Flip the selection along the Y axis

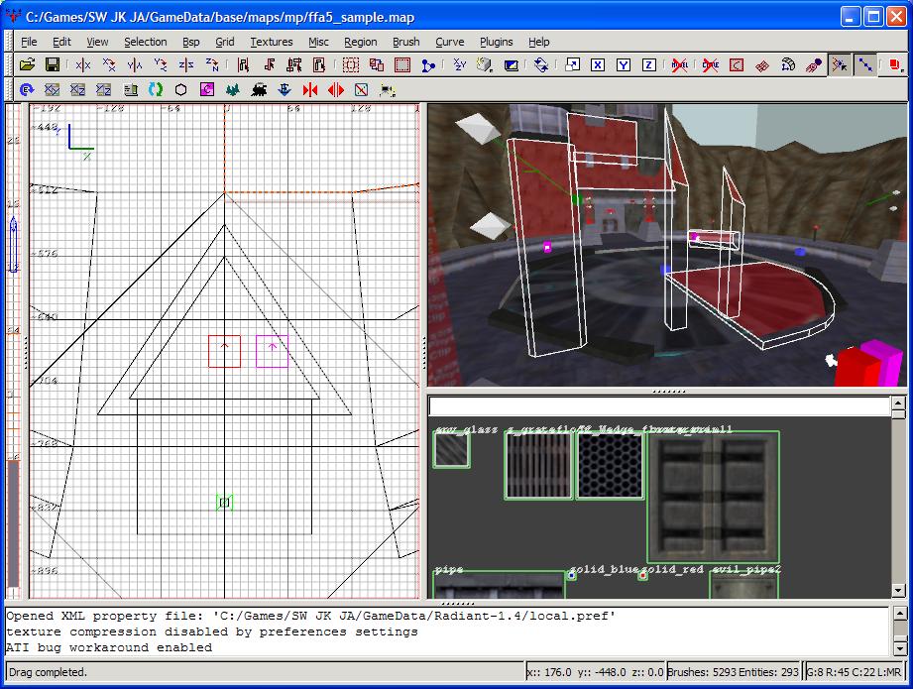point(135,64)
